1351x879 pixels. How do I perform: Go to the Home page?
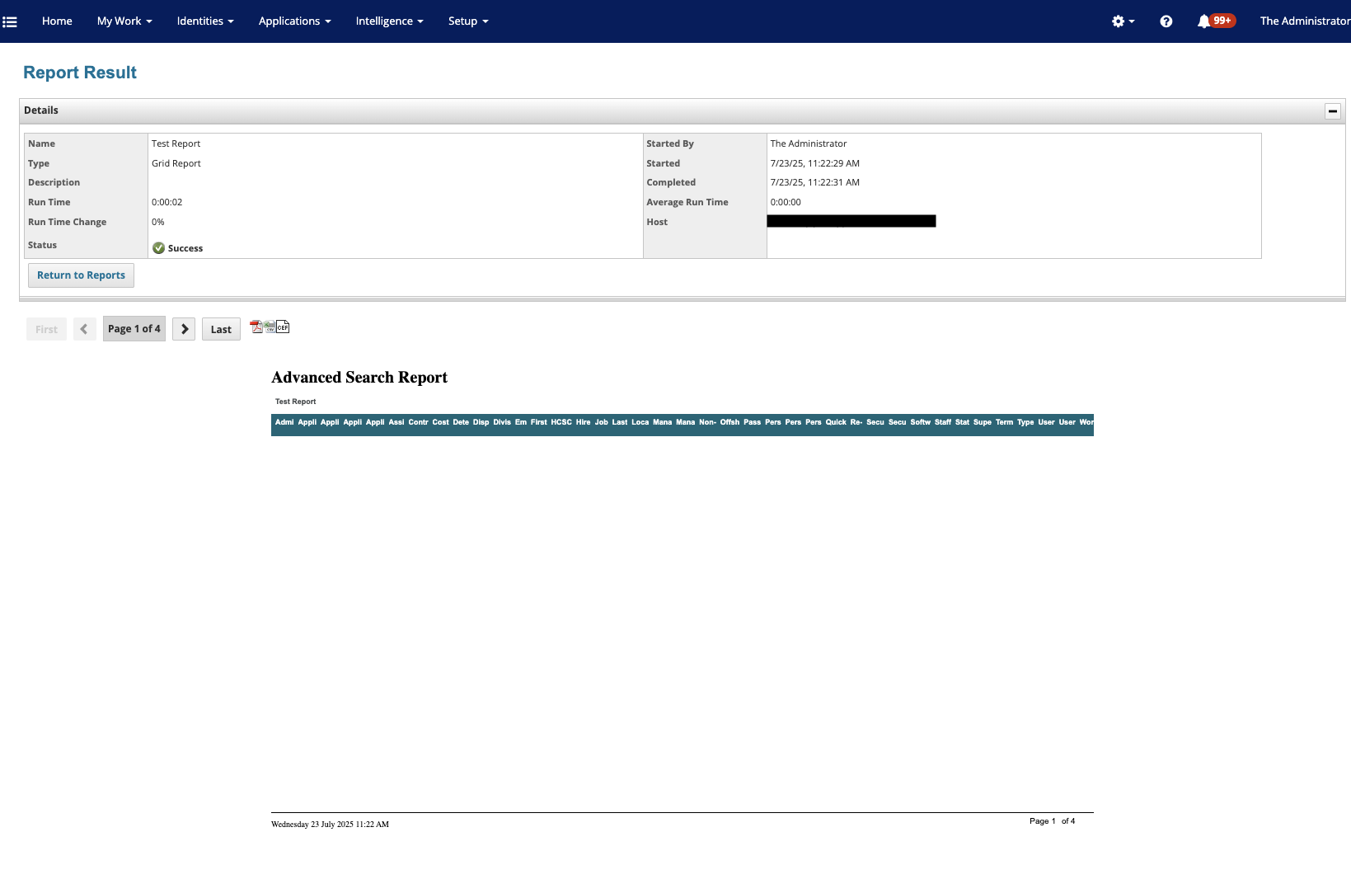(x=57, y=21)
